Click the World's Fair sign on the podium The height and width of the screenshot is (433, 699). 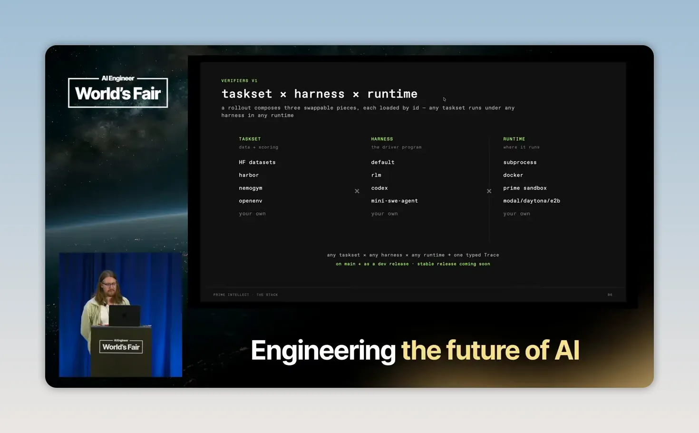pyautogui.click(x=121, y=346)
